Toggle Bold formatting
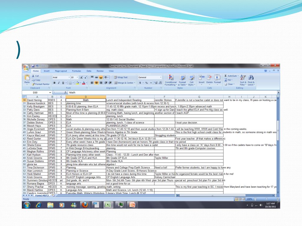This screenshot has height=226, width=302. tap(54, 83)
